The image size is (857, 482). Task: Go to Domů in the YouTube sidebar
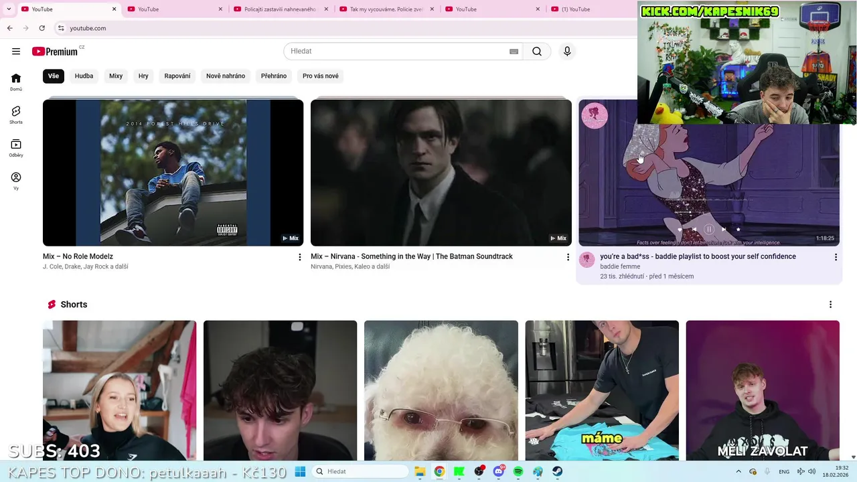click(x=16, y=82)
